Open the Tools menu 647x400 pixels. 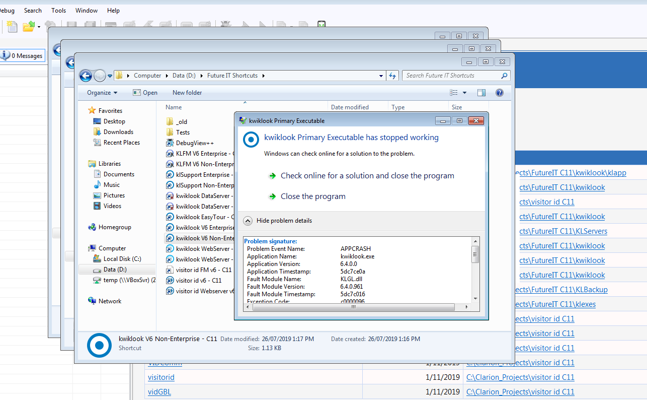(x=58, y=10)
